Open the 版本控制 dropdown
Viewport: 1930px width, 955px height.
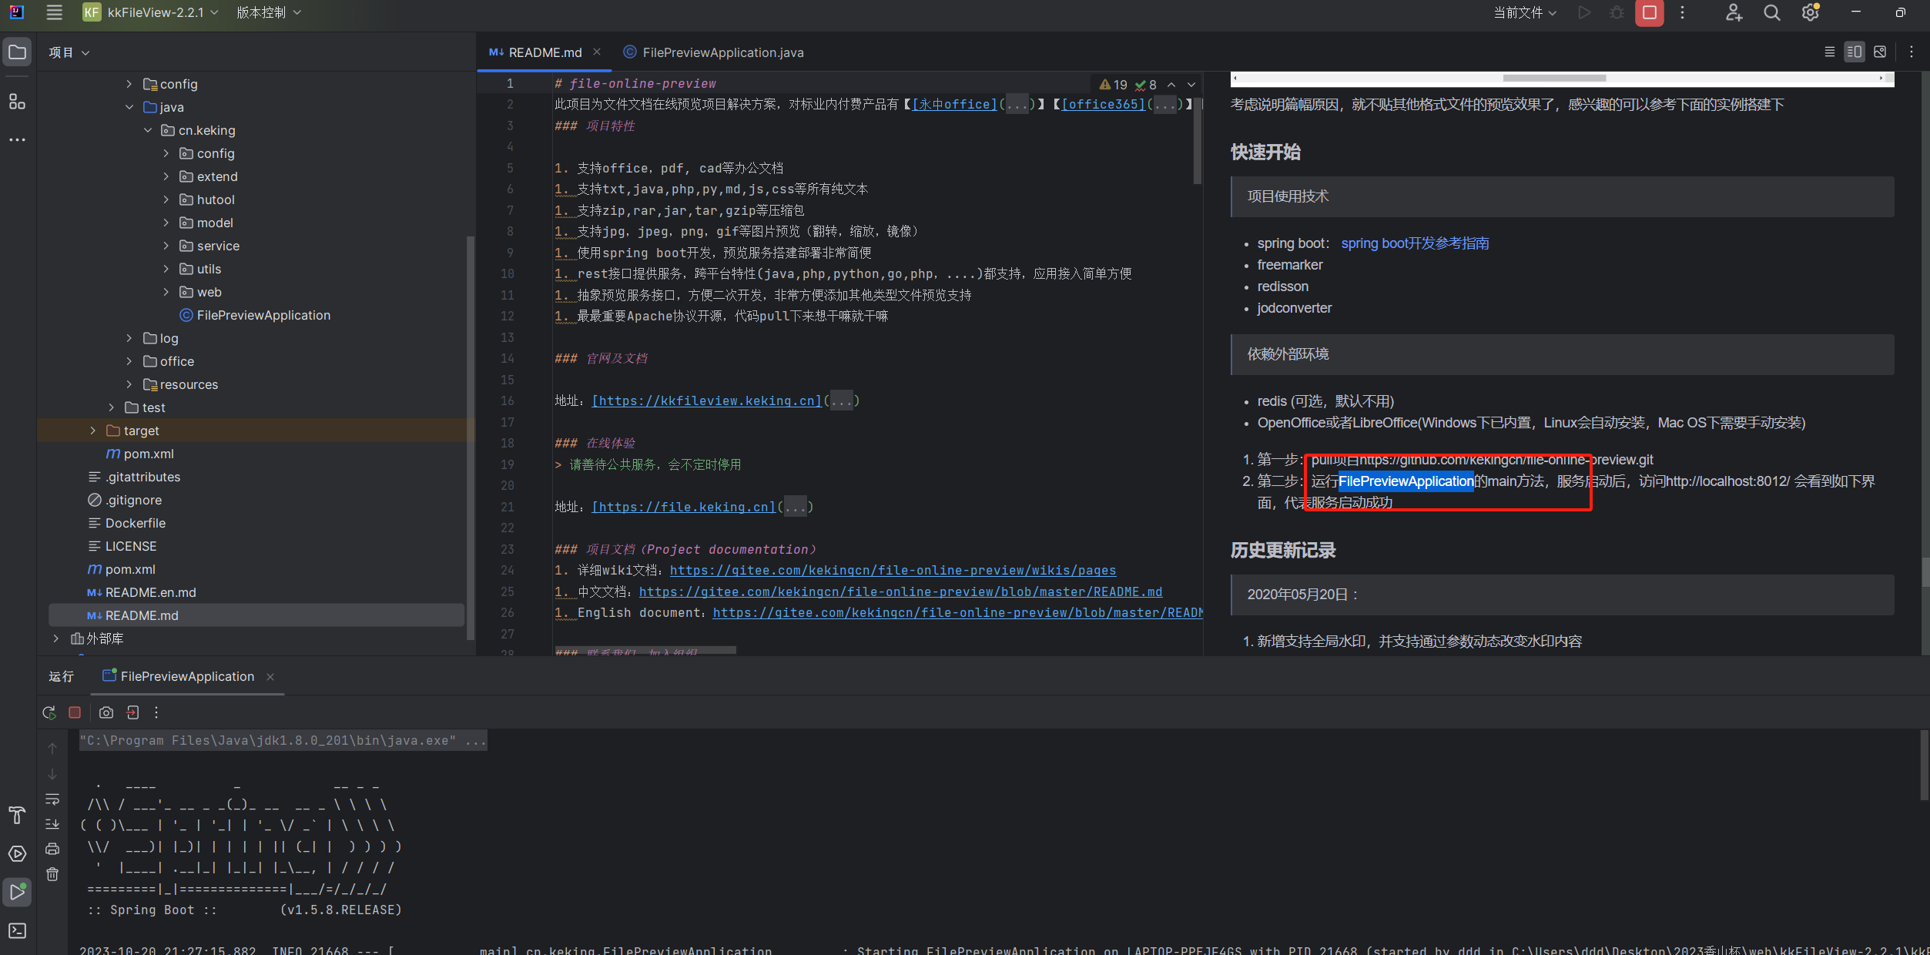(269, 12)
